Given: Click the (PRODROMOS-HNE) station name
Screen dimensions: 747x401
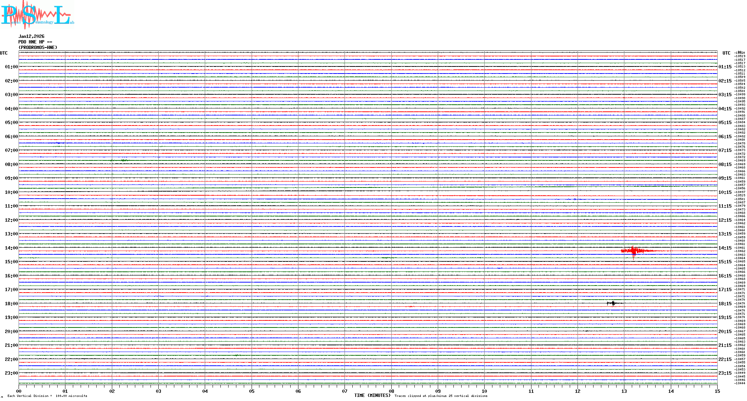Looking at the screenshot, I should click(38, 48).
